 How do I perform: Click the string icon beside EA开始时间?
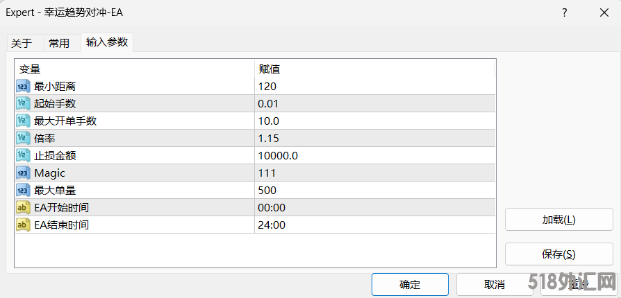tap(23, 208)
